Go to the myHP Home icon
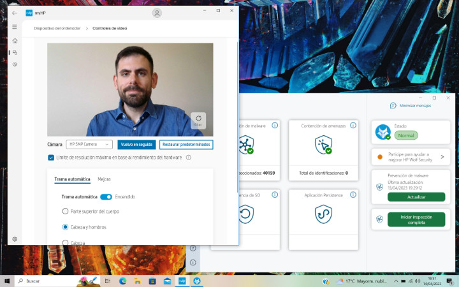Viewport: 459px width, 287px height. [15, 41]
